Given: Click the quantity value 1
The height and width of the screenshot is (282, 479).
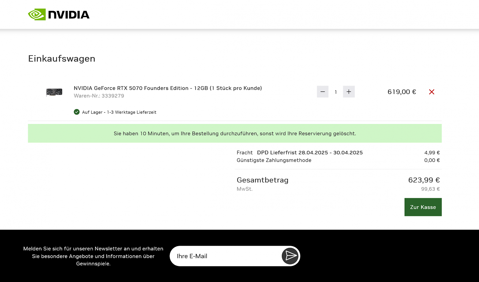Looking at the screenshot, I should tap(336, 92).
